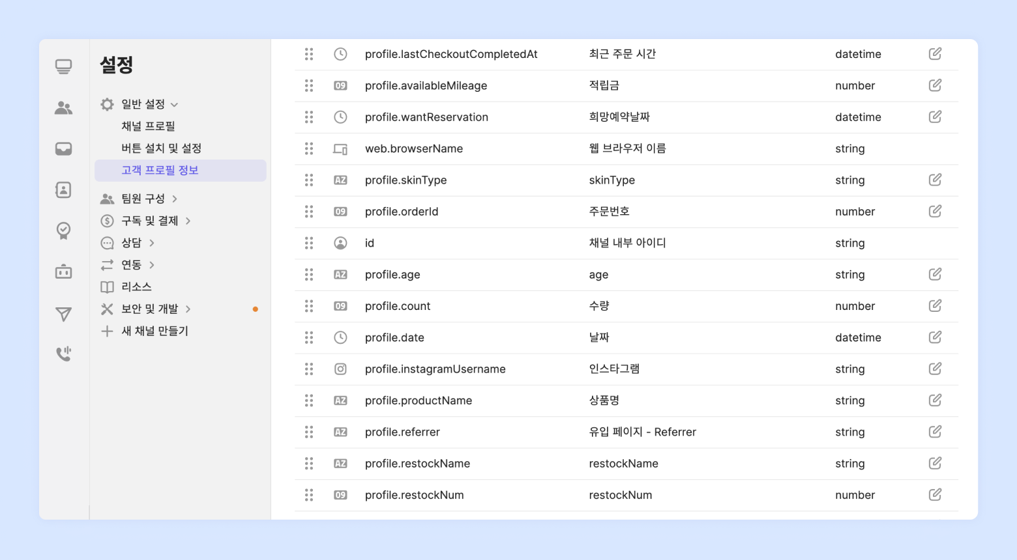Viewport: 1017px width, 560px height.
Task: Expand the 구독 및 결제 section
Action: [188, 221]
